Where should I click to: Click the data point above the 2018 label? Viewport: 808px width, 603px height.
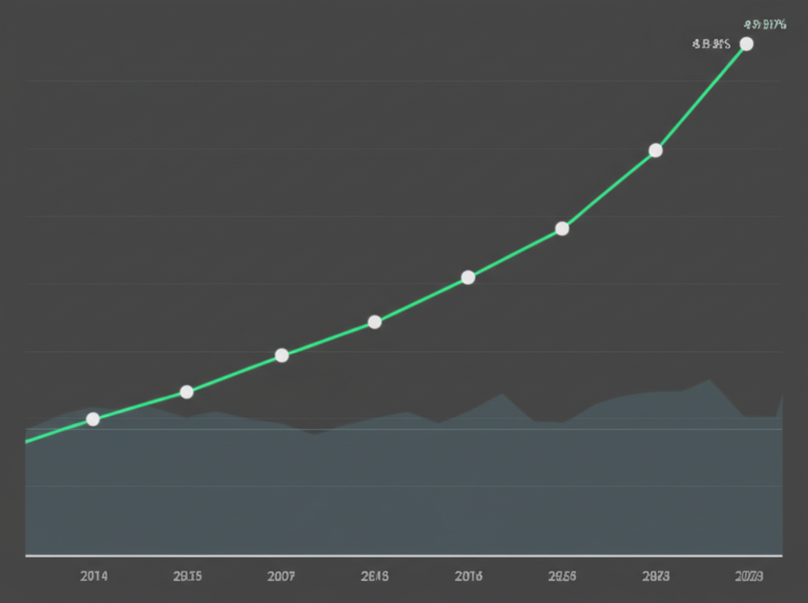click(x=375, y=321)
